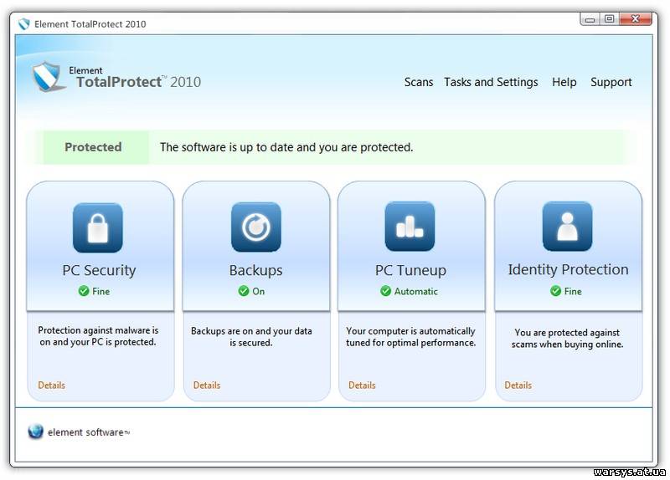
Task: Click green check under Identity Protection
Action: click(x=555, y=291)
